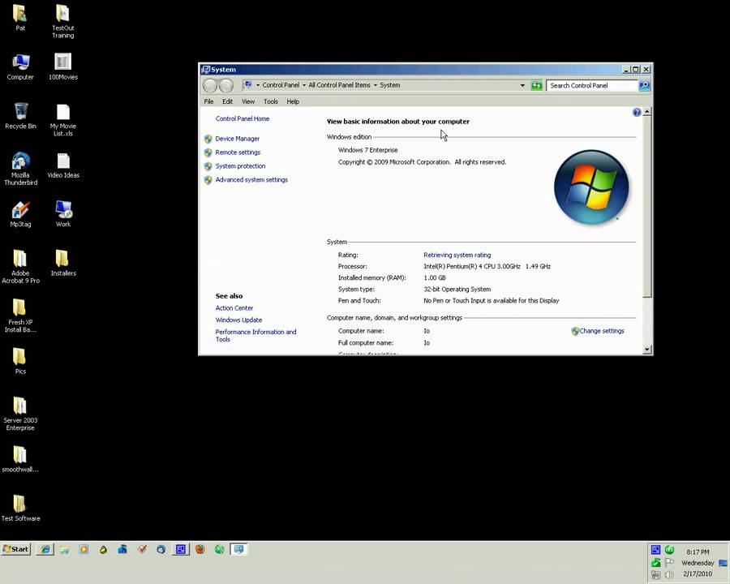The width and height of the screenshot is (730, 584).
Task: Select the 100Movies desktop icon
Action: 63,67
